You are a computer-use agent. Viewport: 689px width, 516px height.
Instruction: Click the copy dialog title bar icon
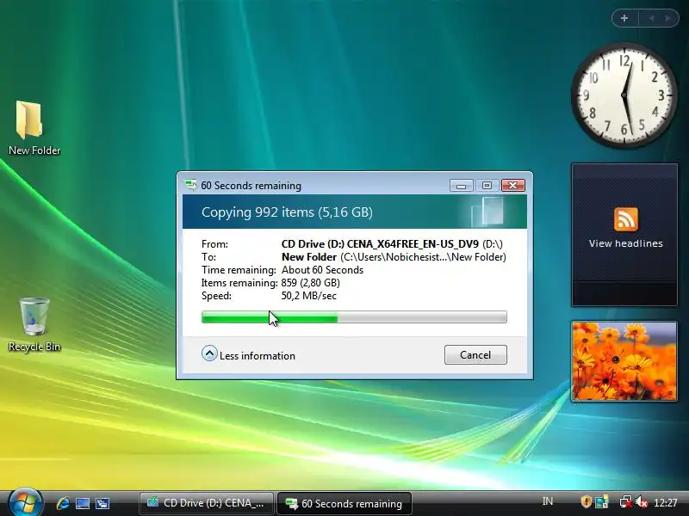click(x=190, y=185)
